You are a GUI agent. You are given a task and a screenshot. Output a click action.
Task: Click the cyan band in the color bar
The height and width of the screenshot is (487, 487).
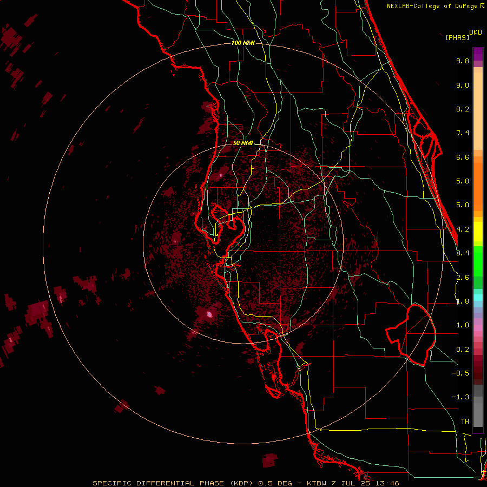coord(478,298)
